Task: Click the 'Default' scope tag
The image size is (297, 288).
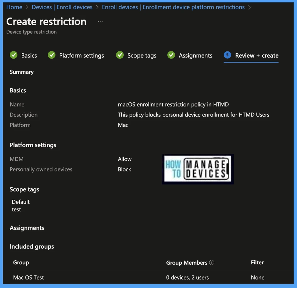Action: [x=21, y=202]
